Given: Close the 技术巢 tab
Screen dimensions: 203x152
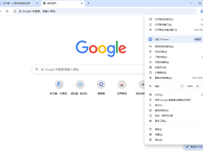Looking at the screenshot, I should click(x=37, y=3).
